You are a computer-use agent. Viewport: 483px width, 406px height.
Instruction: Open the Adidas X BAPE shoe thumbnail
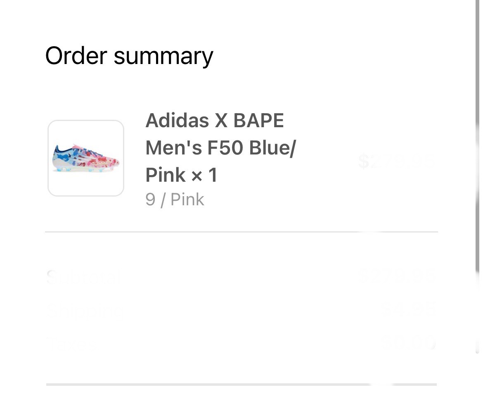tap(86, 158)
